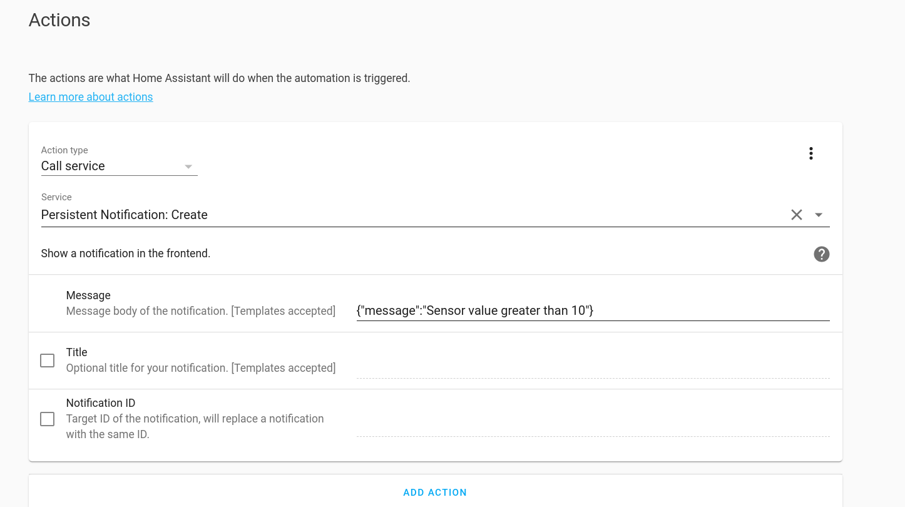Enable the Notification ID checkbox
Image resolution: width=905 pixels, height=507 pixels.
(x=47, y=419)
